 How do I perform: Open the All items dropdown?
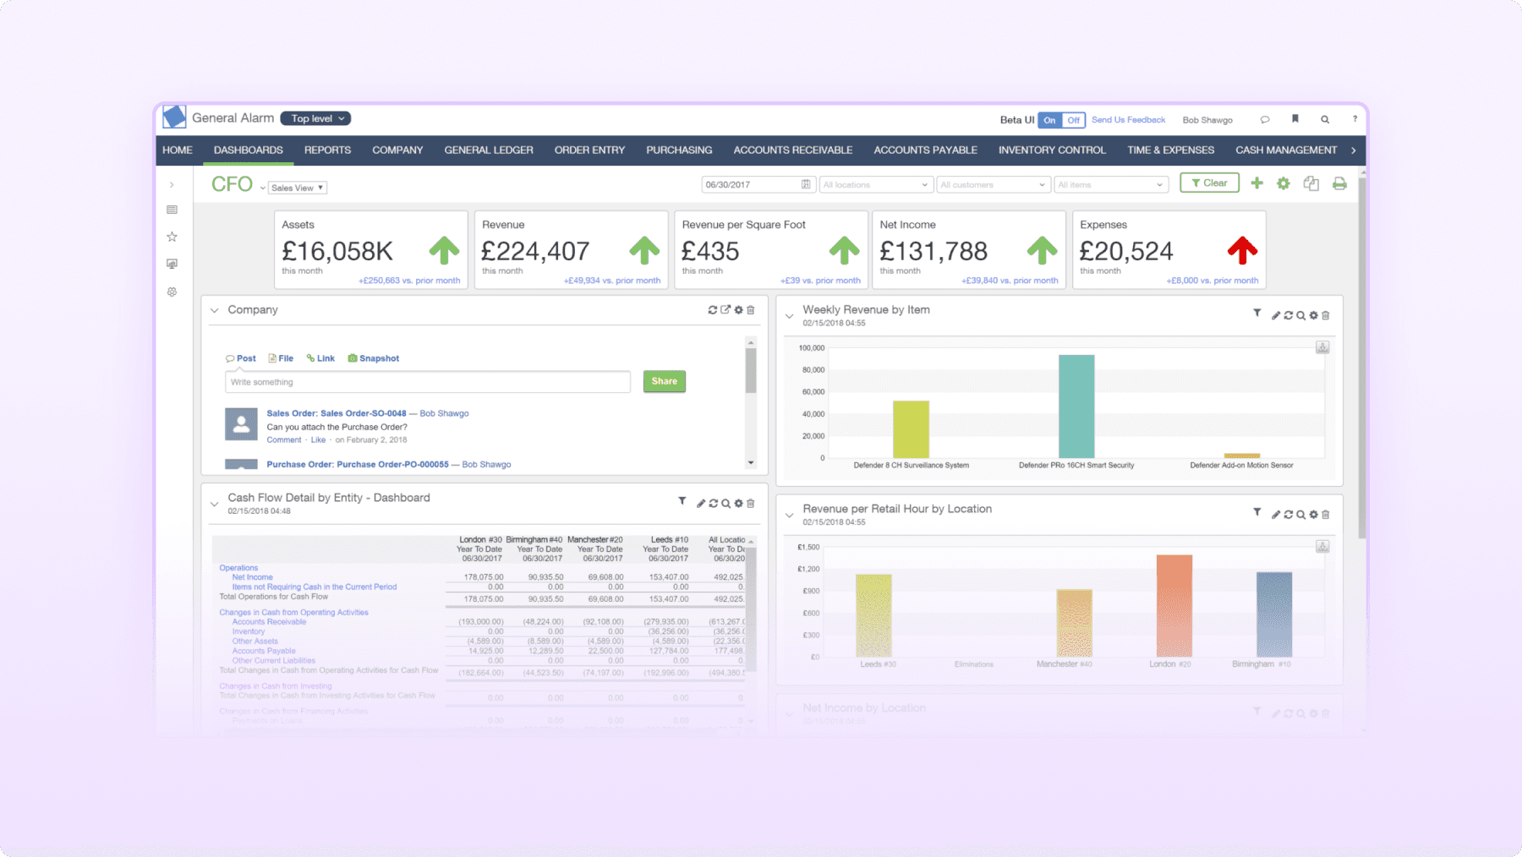(1110, 184)
